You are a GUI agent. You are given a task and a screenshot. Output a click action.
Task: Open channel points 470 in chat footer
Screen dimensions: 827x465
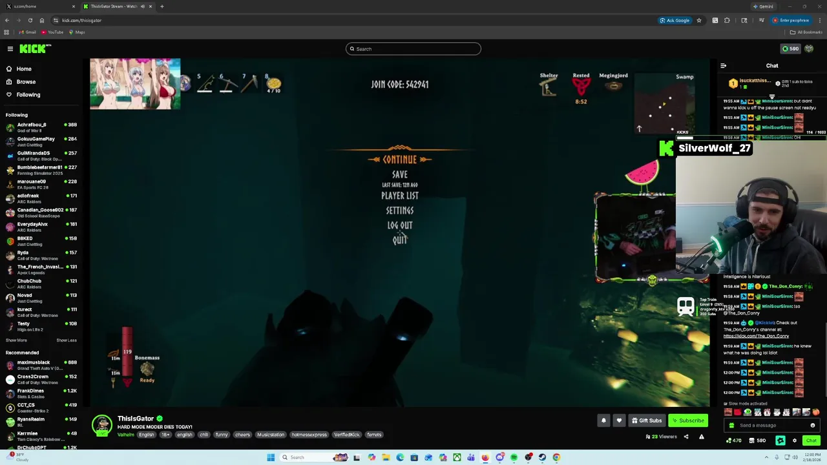pos(734,440)
